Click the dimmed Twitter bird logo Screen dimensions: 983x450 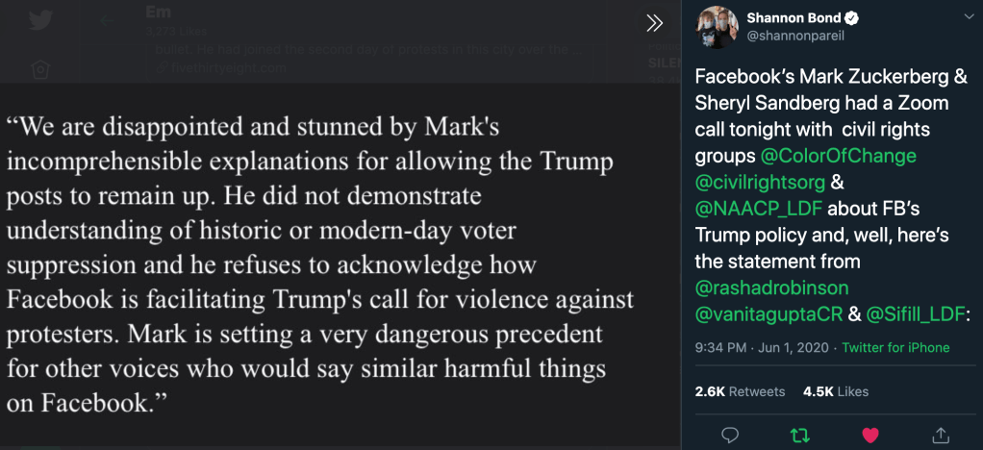39,21
